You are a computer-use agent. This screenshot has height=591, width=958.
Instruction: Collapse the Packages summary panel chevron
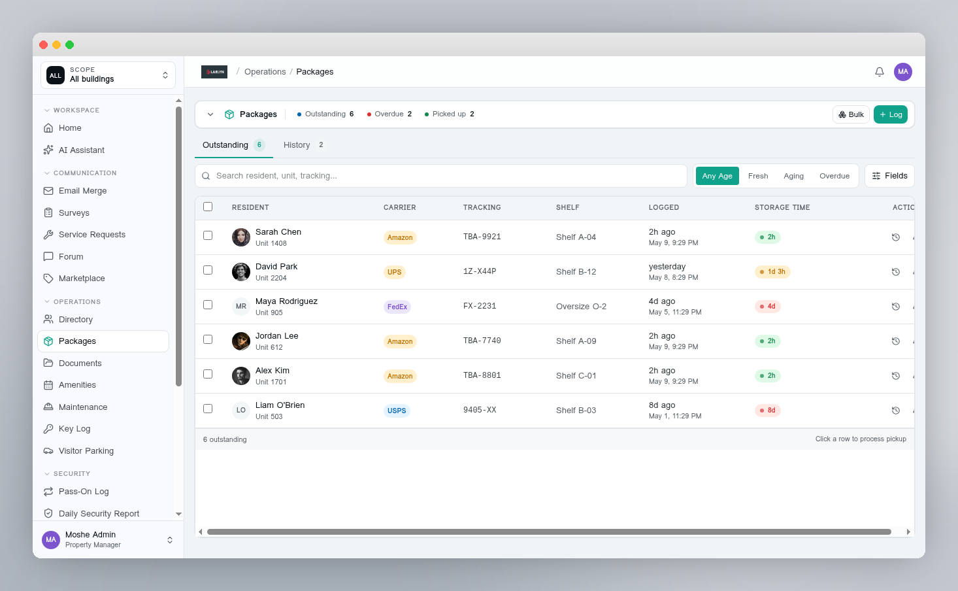coord(210,114)
